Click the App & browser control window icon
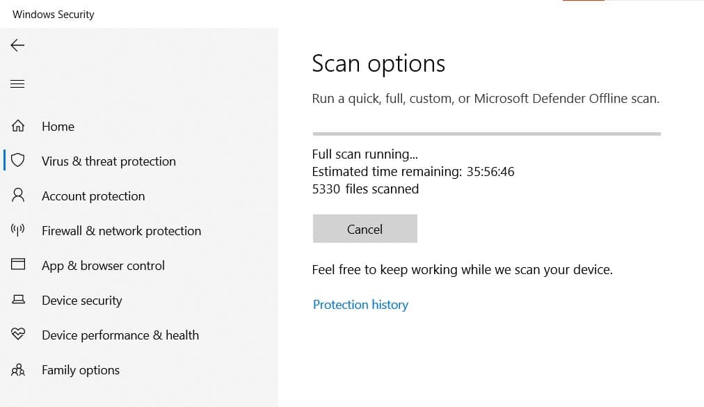 tap(18, 265)
